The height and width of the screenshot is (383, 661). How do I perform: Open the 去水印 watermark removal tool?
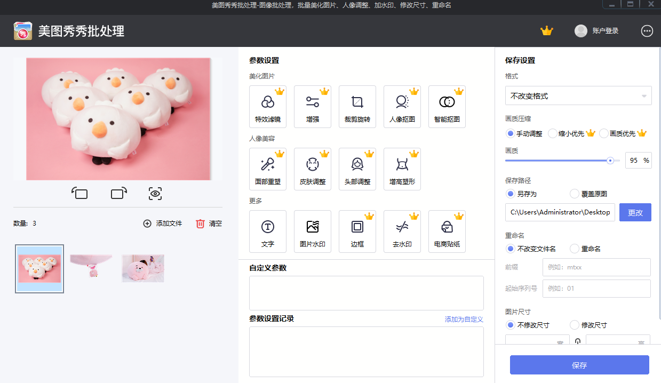point(402,232)
